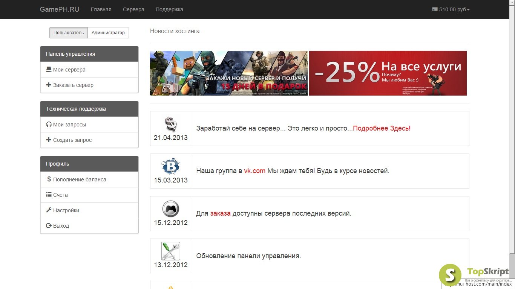The image size is (515, 289).
Task: Click the server drive icon beside Мои сервера
Action: tap(49, 70)
